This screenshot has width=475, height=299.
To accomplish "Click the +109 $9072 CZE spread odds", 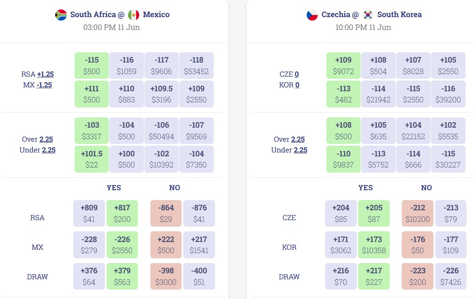I will (343, 66).
